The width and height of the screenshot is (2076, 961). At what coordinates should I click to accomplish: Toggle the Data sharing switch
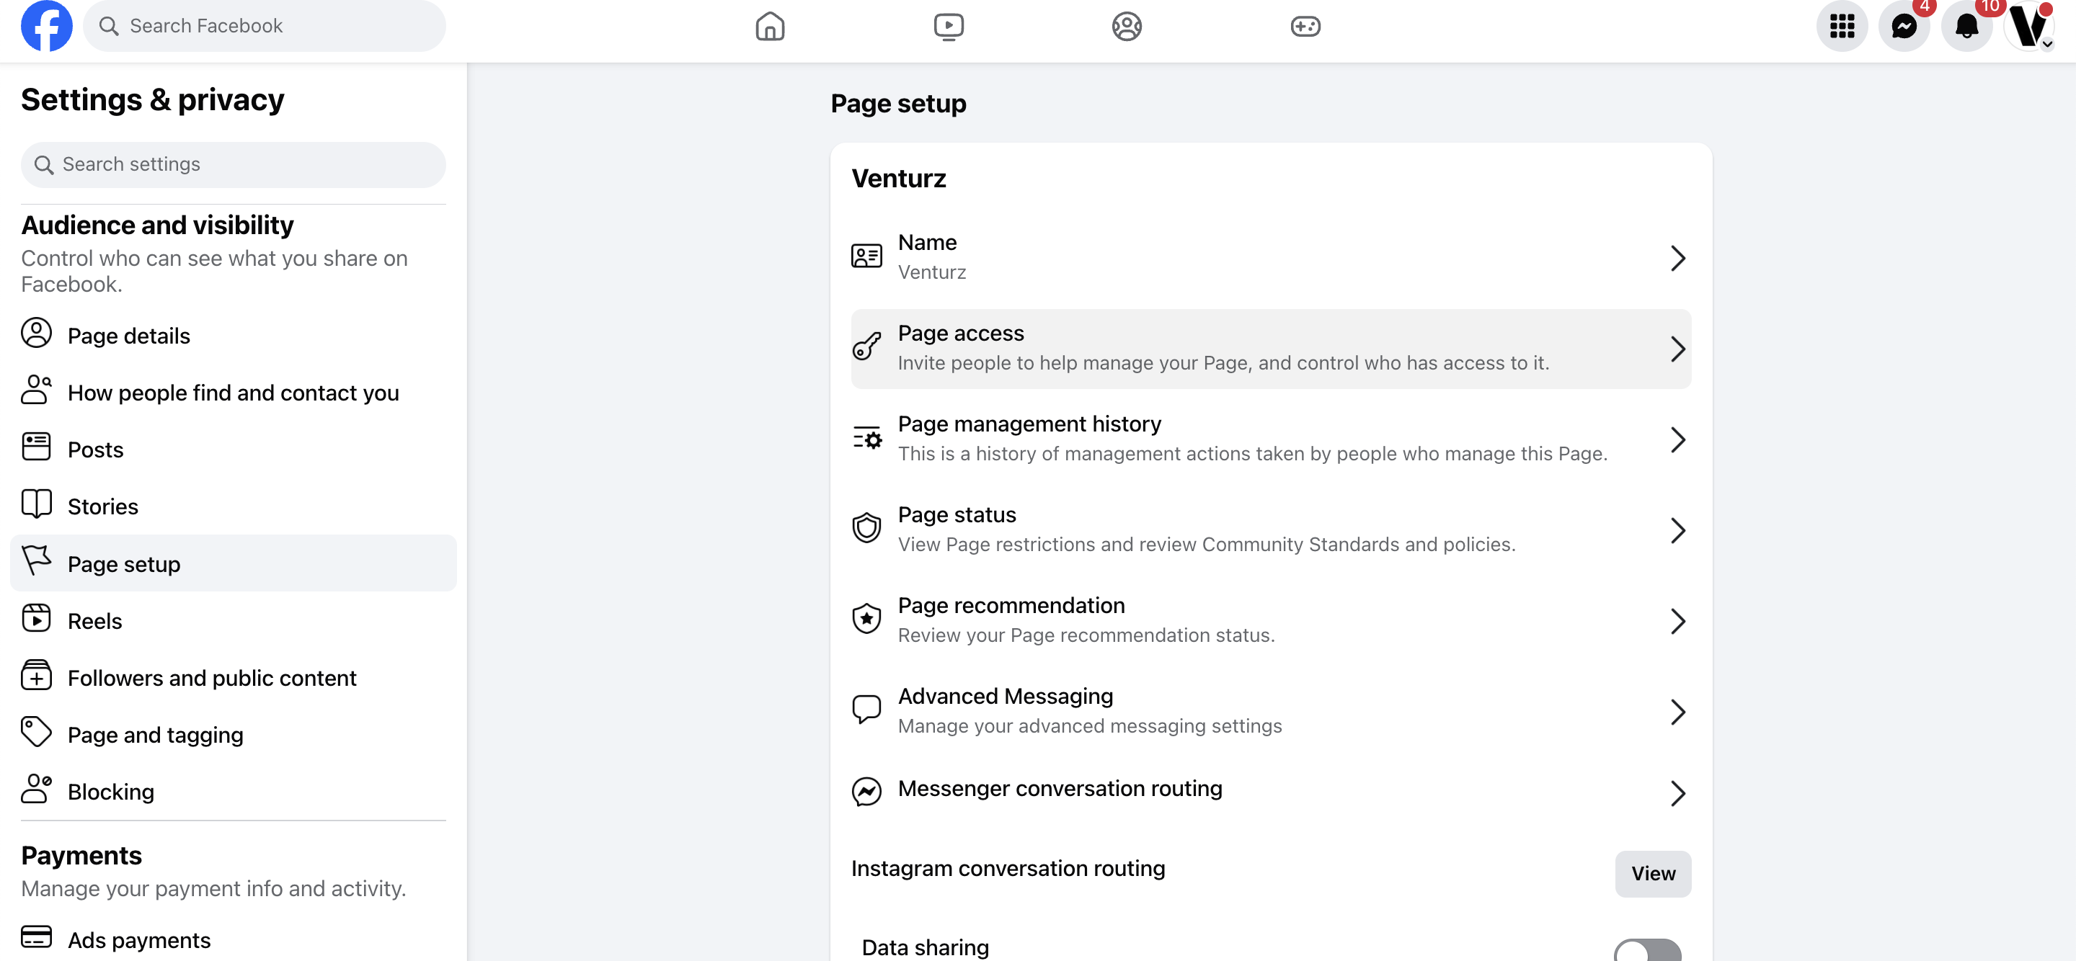coord(1647,950)
